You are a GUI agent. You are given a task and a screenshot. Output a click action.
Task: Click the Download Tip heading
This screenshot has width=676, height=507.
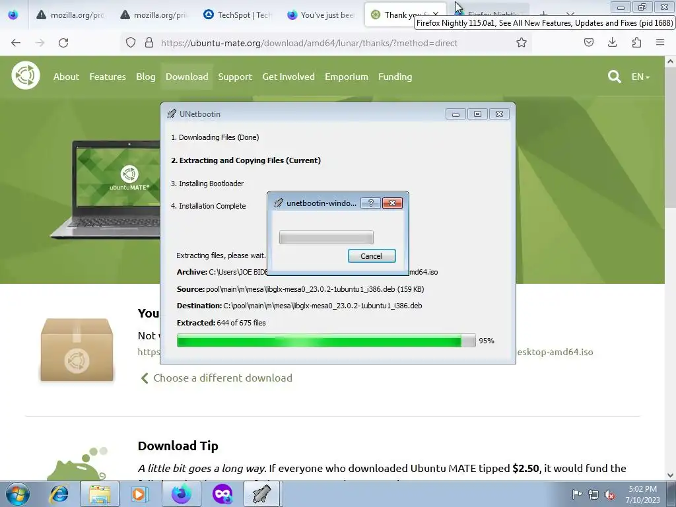click(x=178, y=446)
